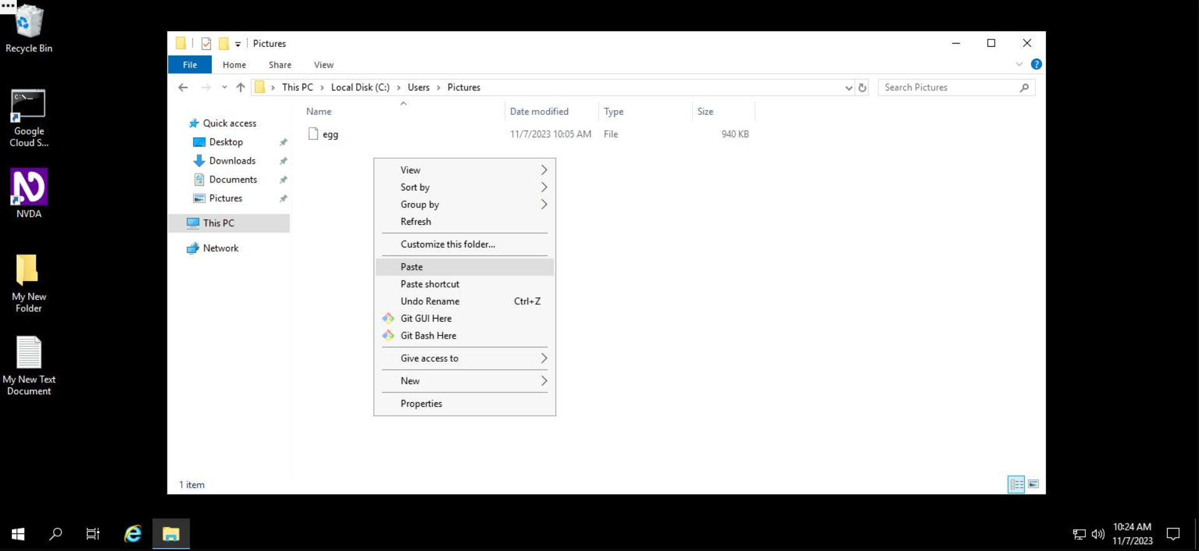Choose Git Bash Here
Screen dimensions: 1199x551
(465, 335)
